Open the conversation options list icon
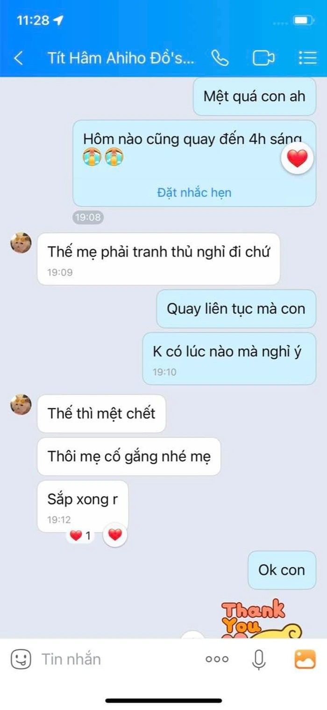The height and width of the screenshot is (710, 327). click(307, 58)
